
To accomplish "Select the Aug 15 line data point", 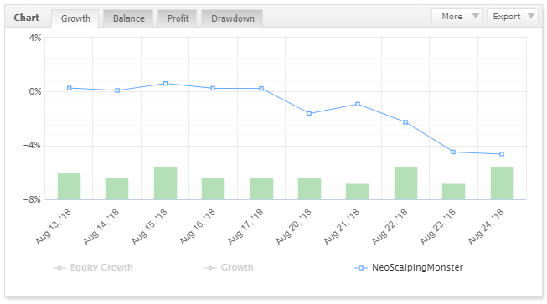I will [x=165, y=84].
